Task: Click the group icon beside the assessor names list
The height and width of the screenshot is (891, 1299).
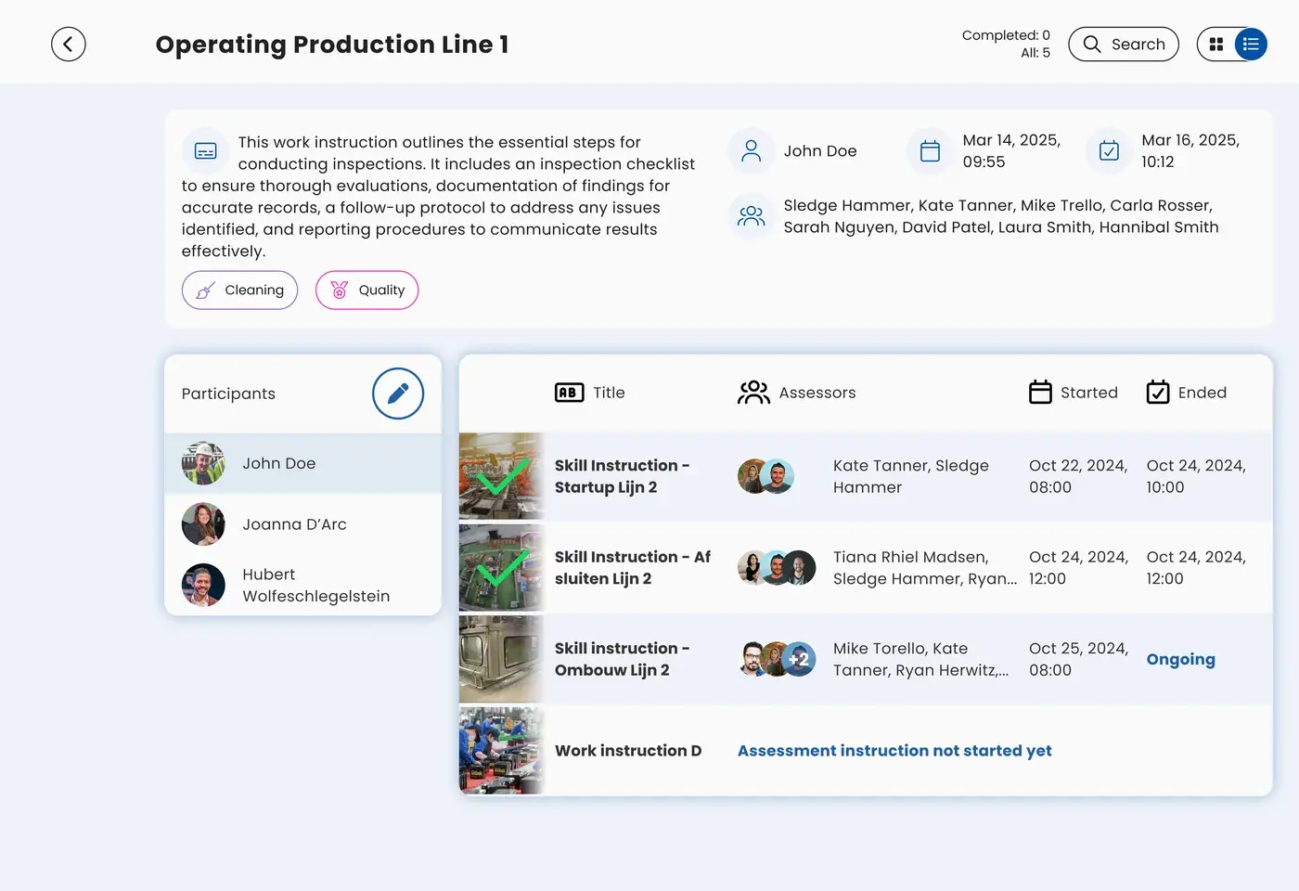Action: [752, 216]
